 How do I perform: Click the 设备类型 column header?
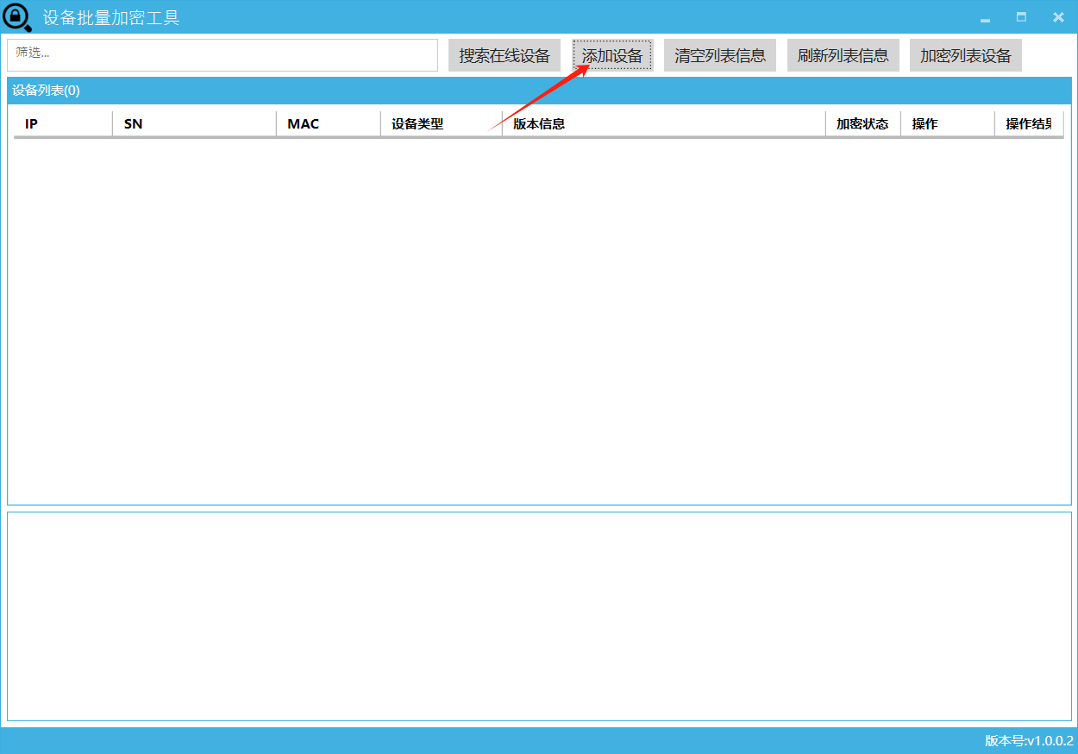(x=442, y=124)
